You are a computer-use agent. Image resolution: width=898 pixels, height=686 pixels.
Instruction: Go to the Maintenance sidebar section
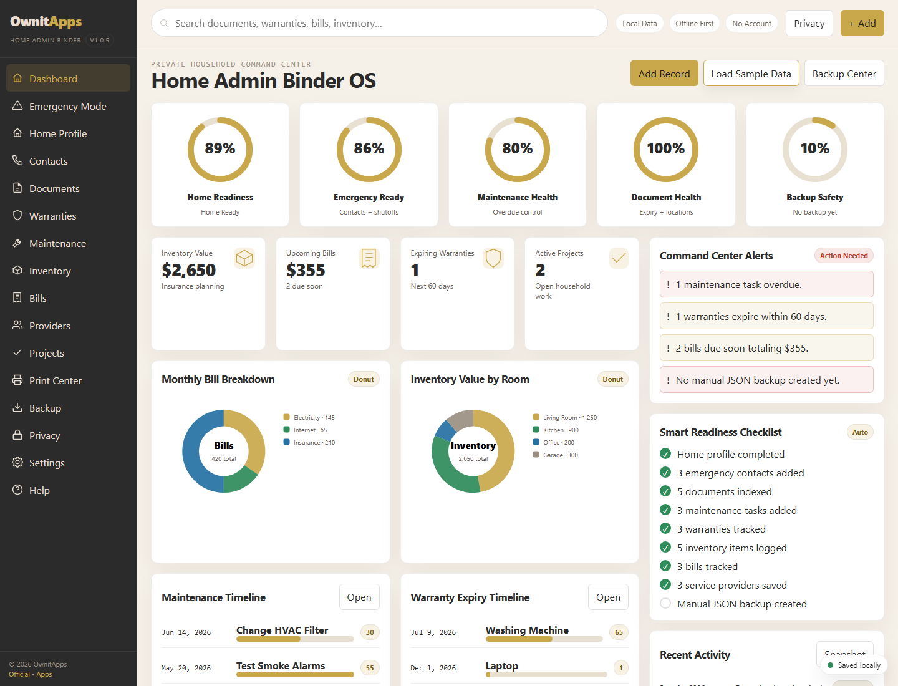68,243
